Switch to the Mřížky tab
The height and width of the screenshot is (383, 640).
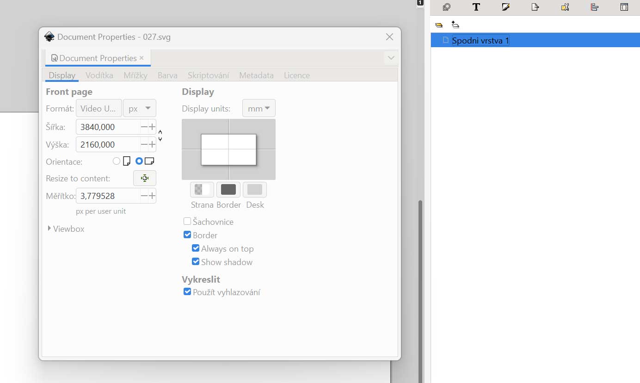click(x=135, y=75)
